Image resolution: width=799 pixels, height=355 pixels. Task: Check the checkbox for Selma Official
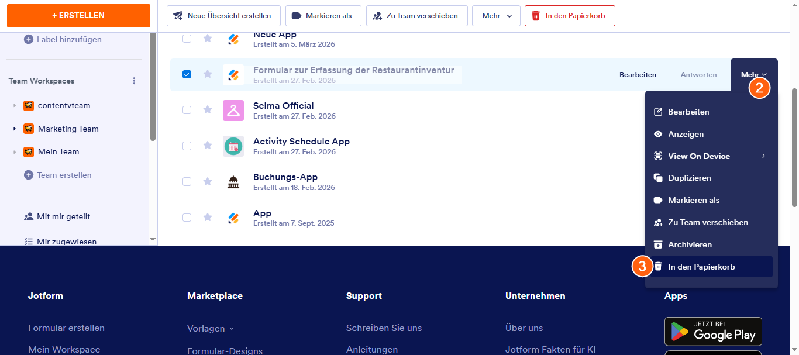tap(187, 110)
